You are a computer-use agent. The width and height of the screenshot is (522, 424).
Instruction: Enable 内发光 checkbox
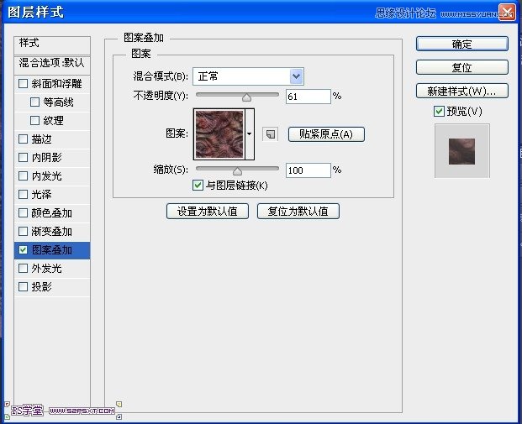pos(23,176)
